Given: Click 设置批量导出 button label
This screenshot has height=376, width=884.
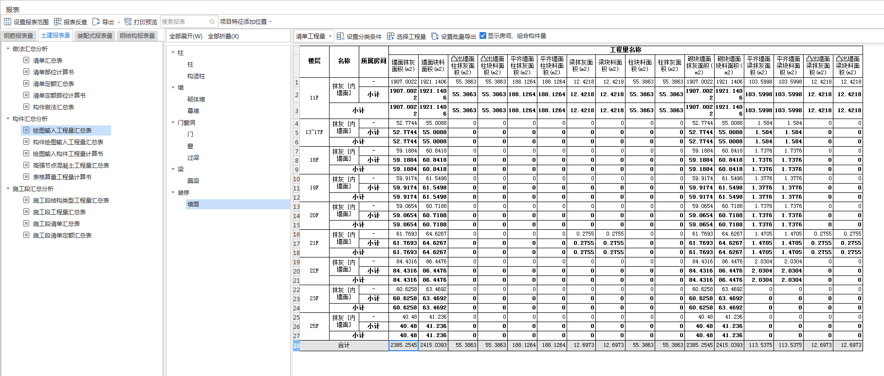Looking at the screenshot, I should click(x=459, y=36).
